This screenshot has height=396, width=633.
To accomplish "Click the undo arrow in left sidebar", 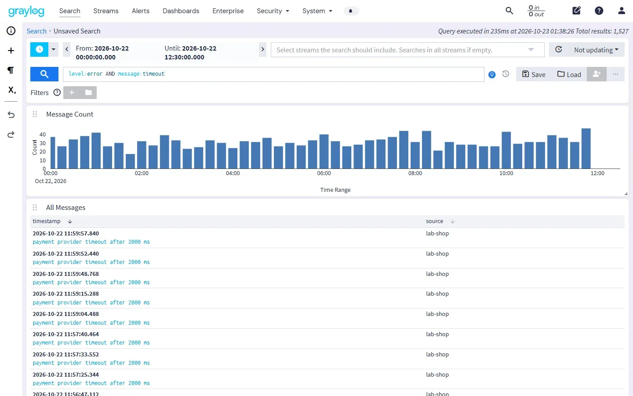I will click(x=11, y=115).
